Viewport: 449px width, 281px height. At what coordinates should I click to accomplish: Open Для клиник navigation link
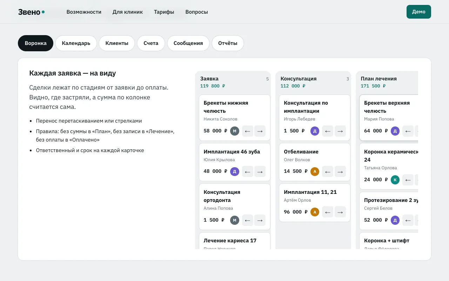coord(128,12)
